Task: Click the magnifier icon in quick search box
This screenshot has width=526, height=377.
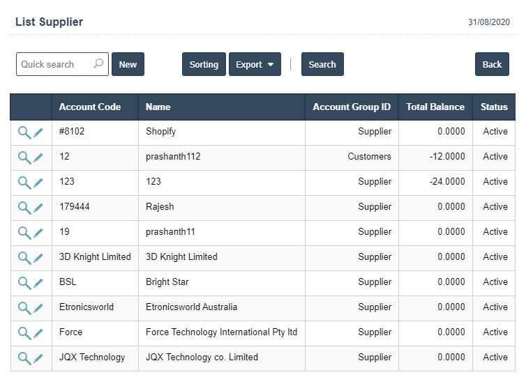Action: pyautogui.click(x=98, y=64)
